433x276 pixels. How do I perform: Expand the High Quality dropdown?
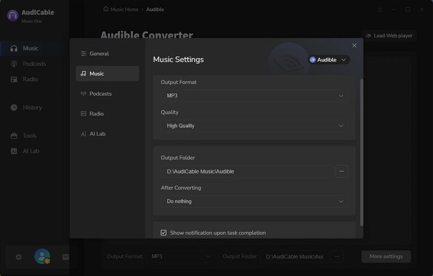click(x=254, y=126)
